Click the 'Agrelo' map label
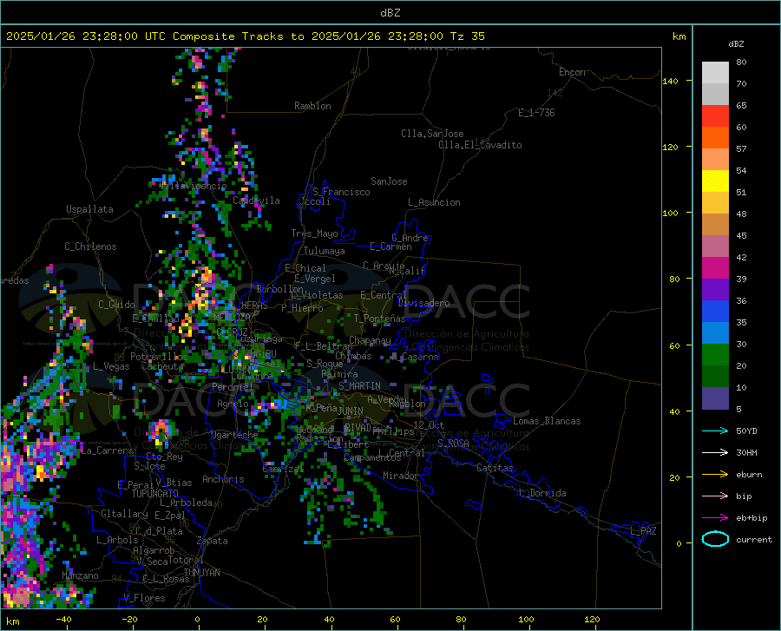The height and width of the screenshot is (631, 781). click(x=233, y=404)
